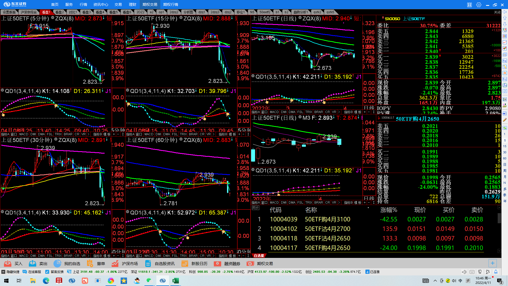Open candlestick chart icon in right sidebar
This screenshot has width=508, height=286.
505,48
